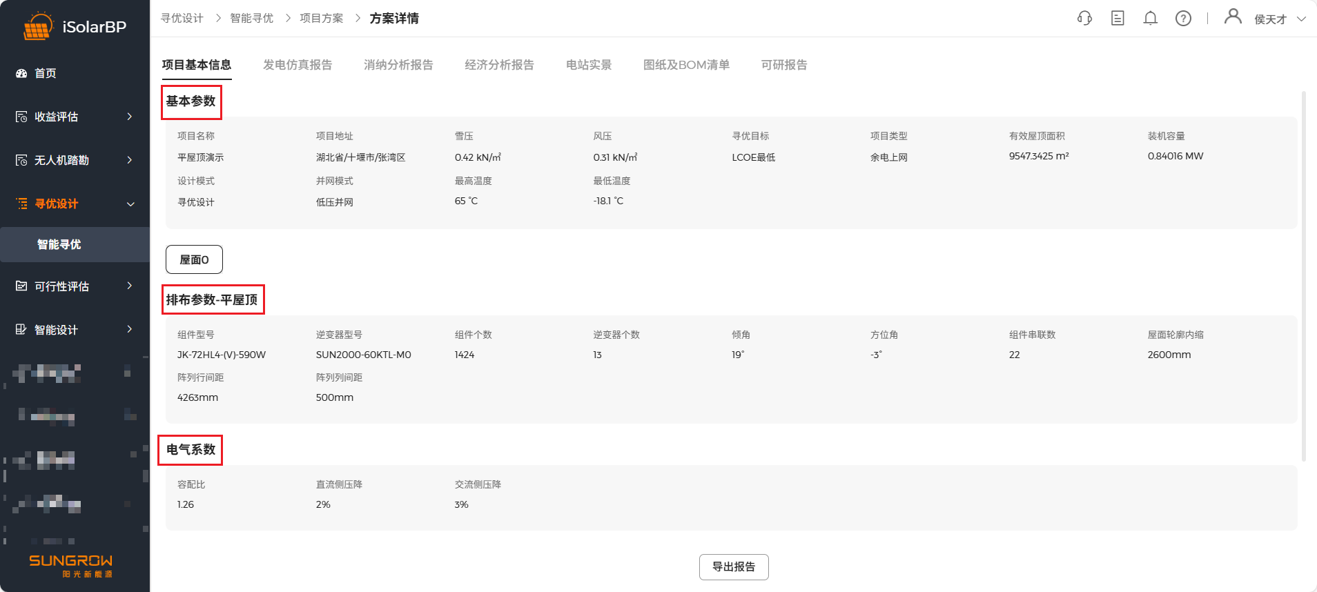The width and height of the screenshot is (1317, 592).
Task: Switch to the 发电仿真报告 tab
Action: [297, 65]
